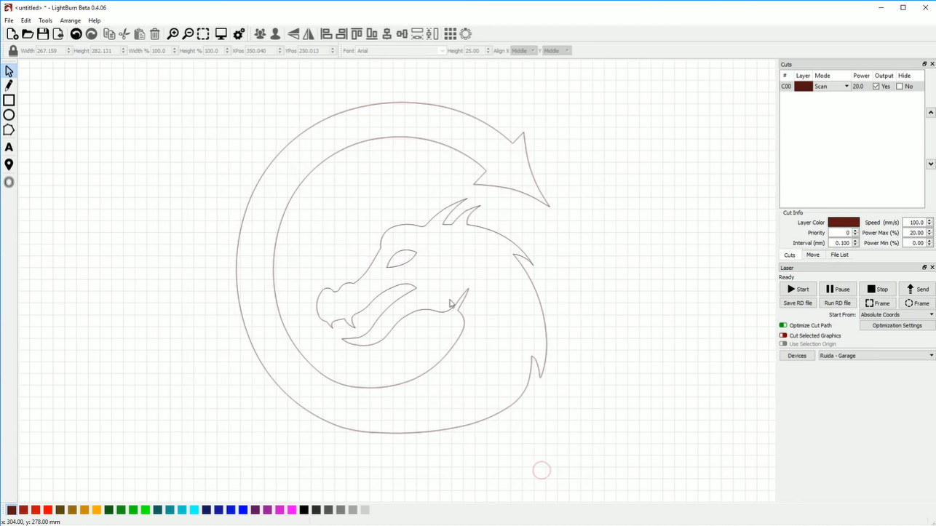
Task: Select the draw lines pencil tool
Action: pos(9,86)
